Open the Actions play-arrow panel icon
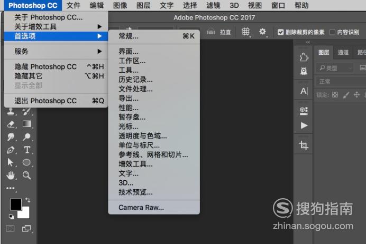Screen dimensions: 366x244 coord(304,125)
